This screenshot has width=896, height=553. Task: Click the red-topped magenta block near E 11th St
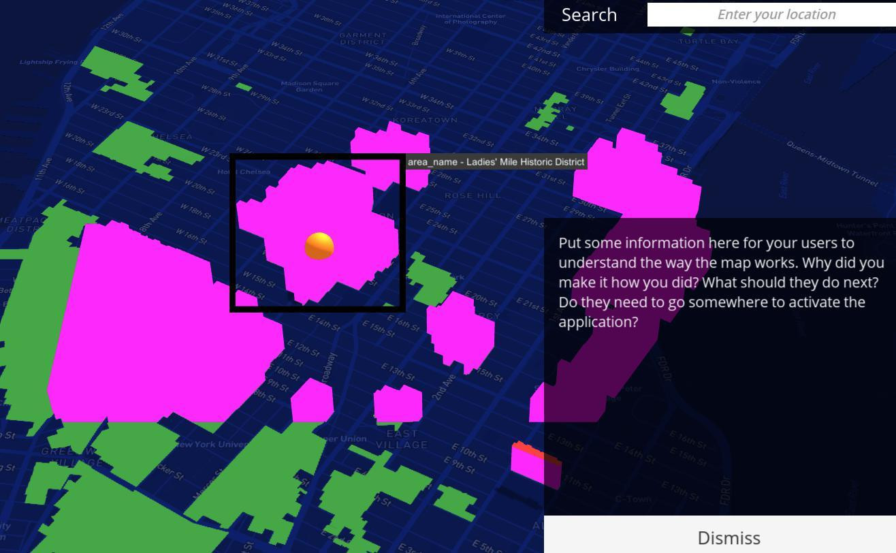536,464
